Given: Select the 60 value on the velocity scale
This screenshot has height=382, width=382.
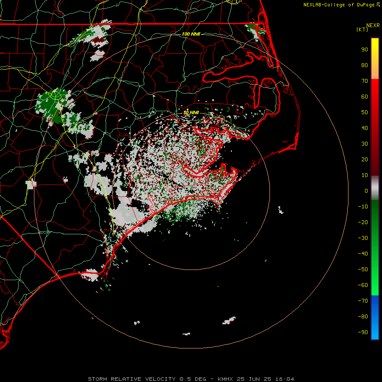Looking at the screenshot, I should [x=365, y=97].
